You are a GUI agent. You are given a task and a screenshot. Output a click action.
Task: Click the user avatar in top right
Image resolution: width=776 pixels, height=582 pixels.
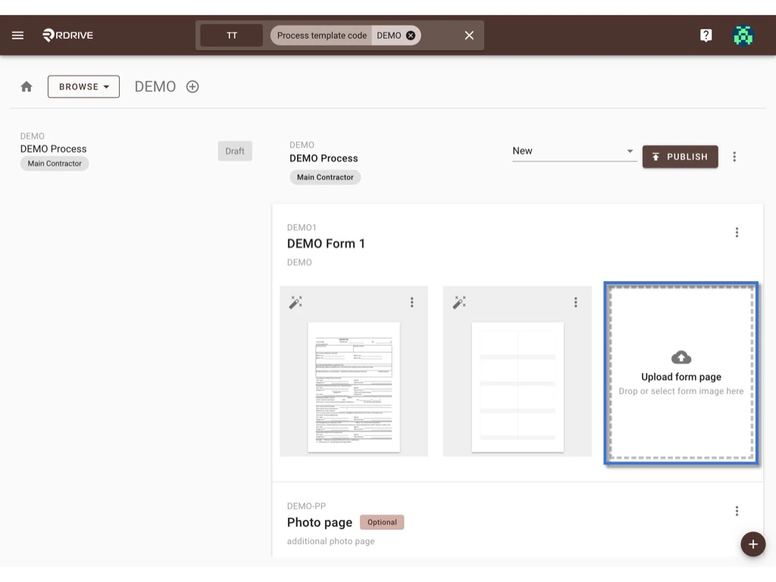[743, 35]
